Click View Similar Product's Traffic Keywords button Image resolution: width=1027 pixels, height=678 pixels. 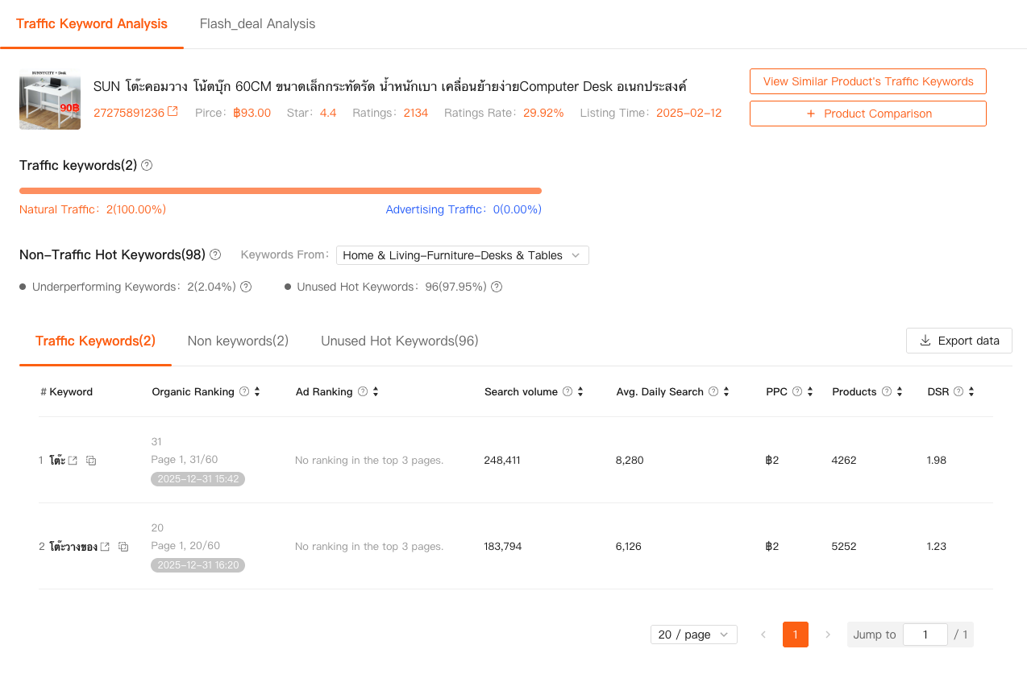867,81
